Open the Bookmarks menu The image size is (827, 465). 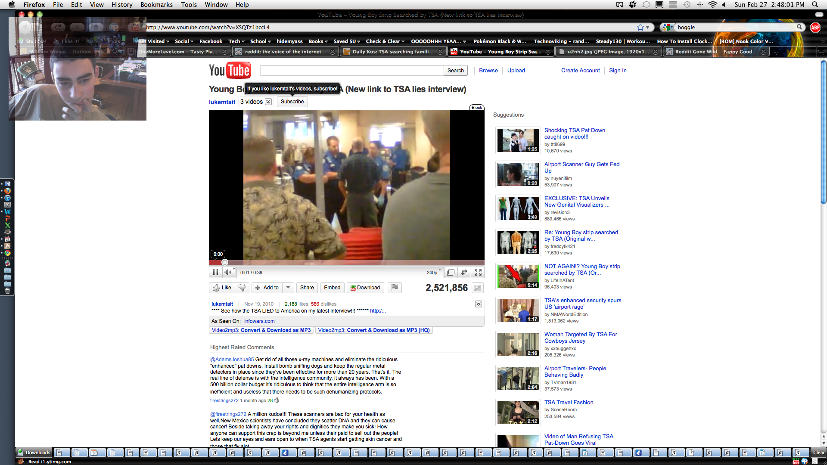pos(156,5)
